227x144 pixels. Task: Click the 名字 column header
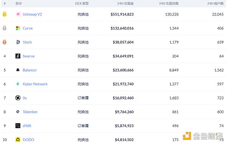pos(19,3)
